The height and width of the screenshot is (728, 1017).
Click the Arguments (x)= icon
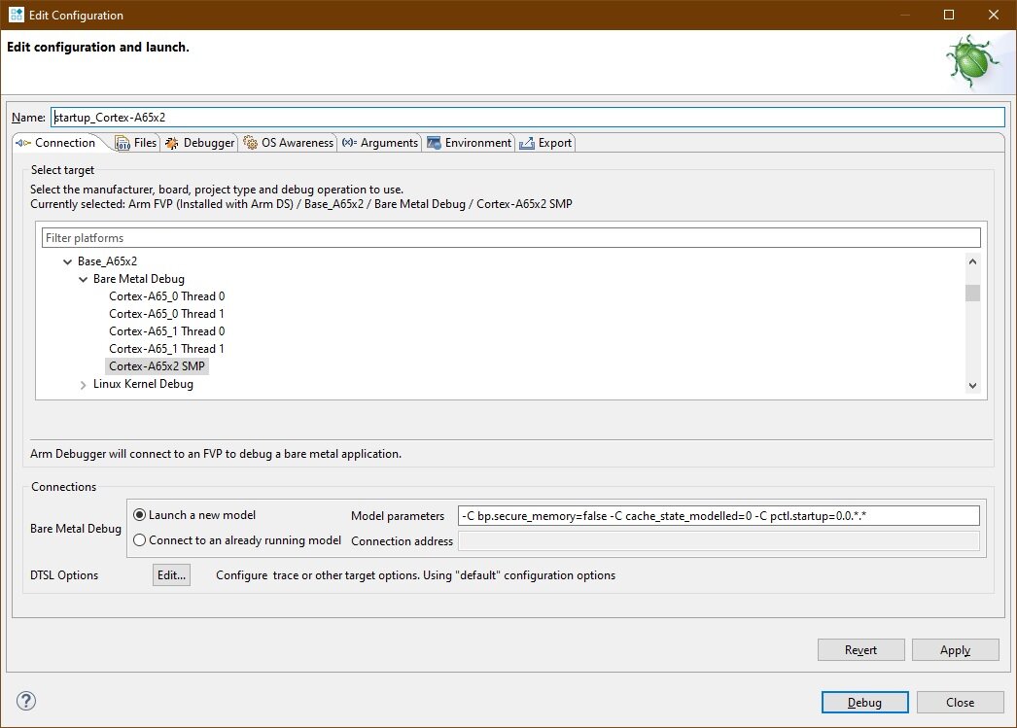(350, 143)
